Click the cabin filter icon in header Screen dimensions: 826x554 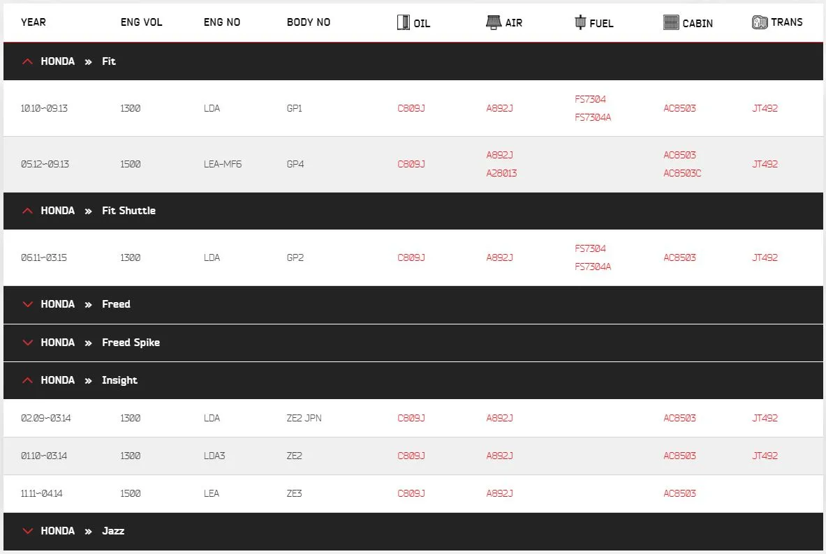[x=670, y=22]
